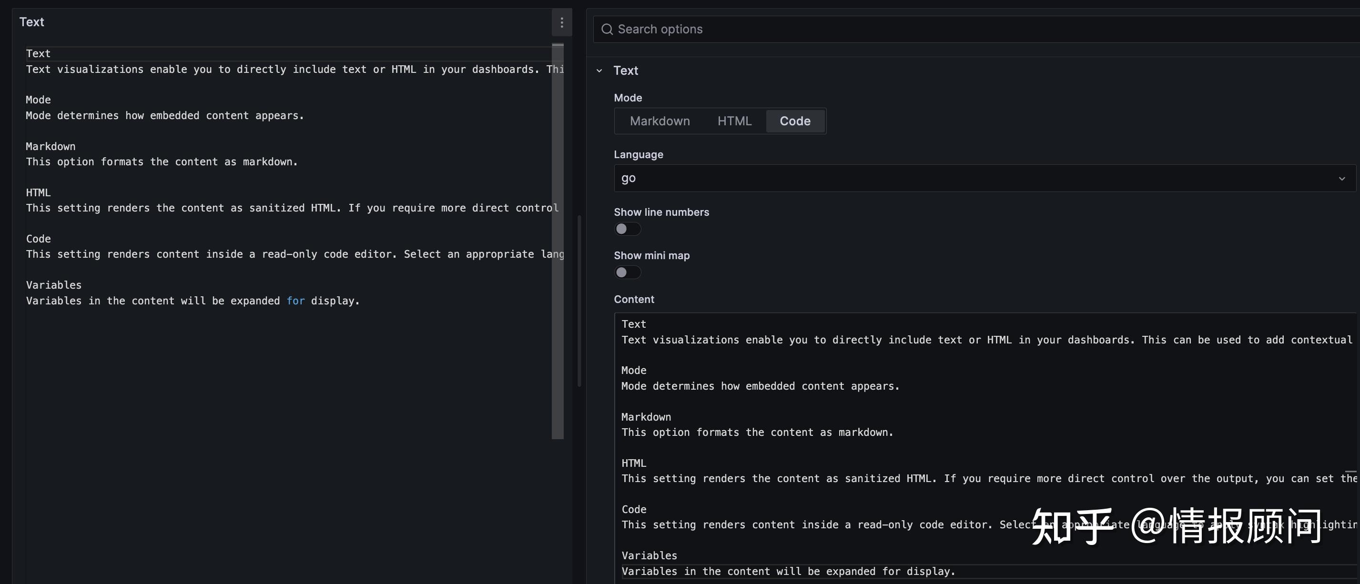This screenshot has height=584, width=1360.
Task: Click the 'go' value in Language field
Action: click(627, 178)
